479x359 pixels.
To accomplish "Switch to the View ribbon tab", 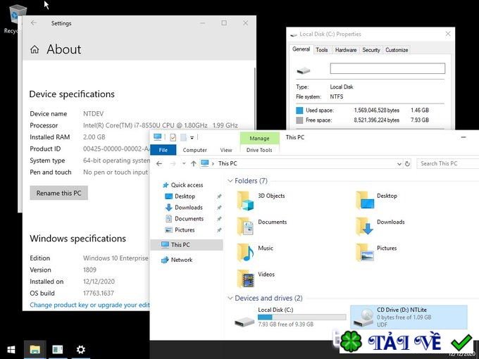I will point(226,150).
